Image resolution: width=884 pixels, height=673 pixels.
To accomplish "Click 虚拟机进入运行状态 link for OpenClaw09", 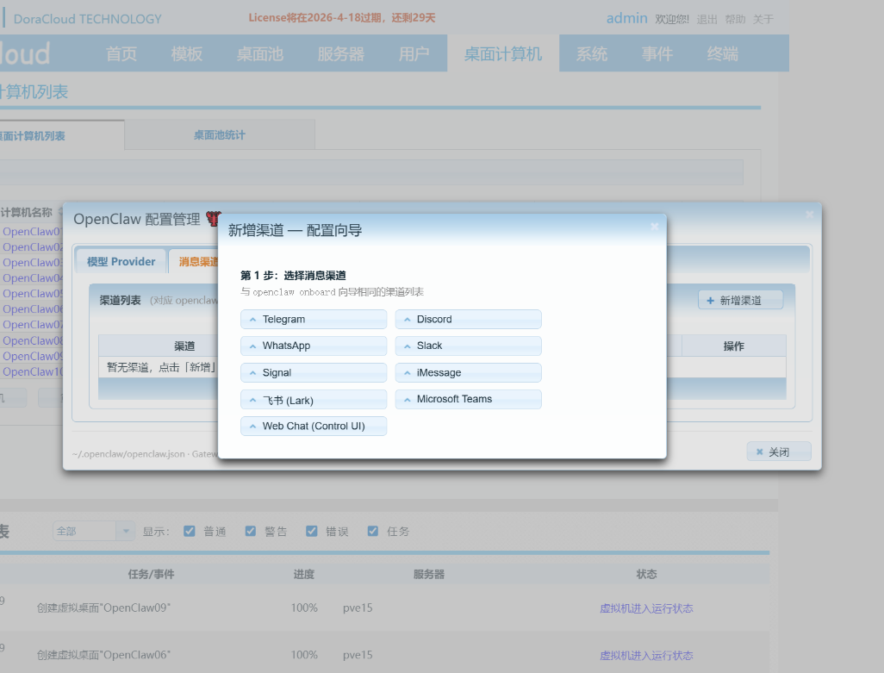I will click(x=646, y=608).
